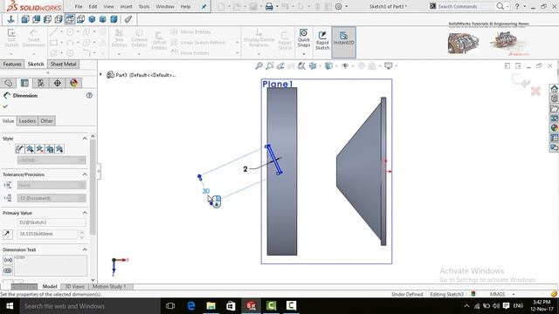Click the Save Style icon
The image size is (559, 314).
pos(50,149)
